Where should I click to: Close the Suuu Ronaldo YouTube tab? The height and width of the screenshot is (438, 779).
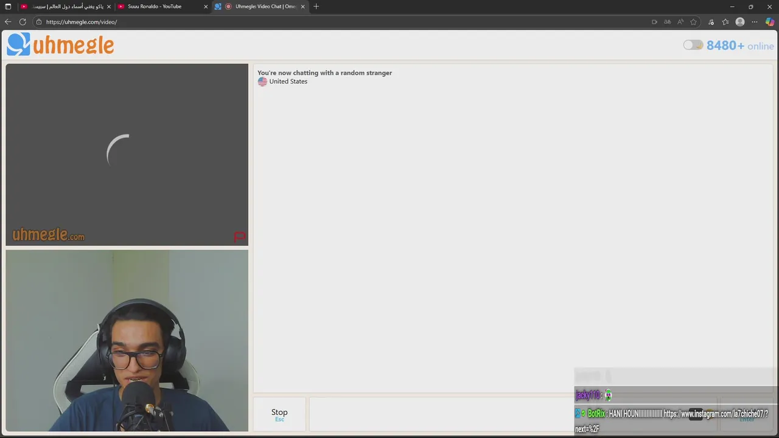click(206, 7)
